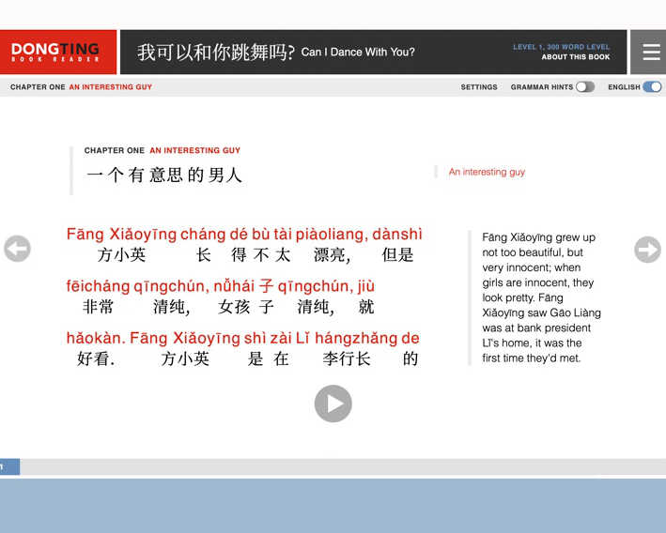
Task: Click About This Book link
Action: (x=575, y=57)
